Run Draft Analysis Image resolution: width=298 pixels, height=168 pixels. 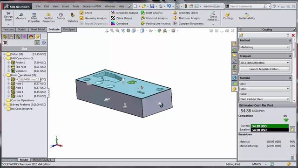click(x=152, y=13)
